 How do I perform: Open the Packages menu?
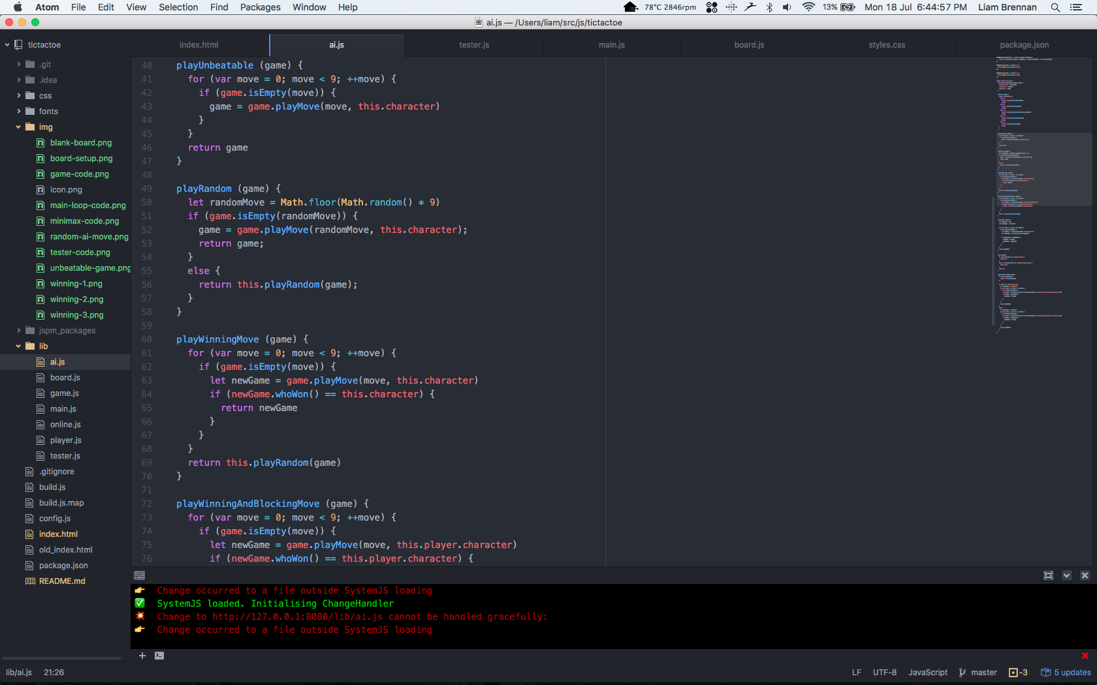[260, 7]
